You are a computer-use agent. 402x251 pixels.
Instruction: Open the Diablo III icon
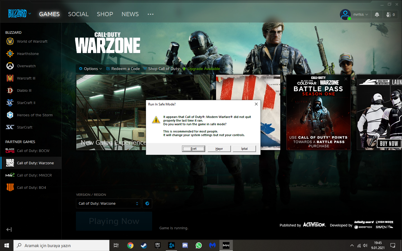point(10,90)
